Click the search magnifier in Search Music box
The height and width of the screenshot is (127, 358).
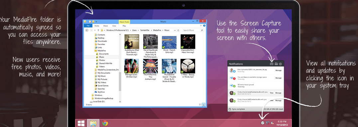coord(202,30)
